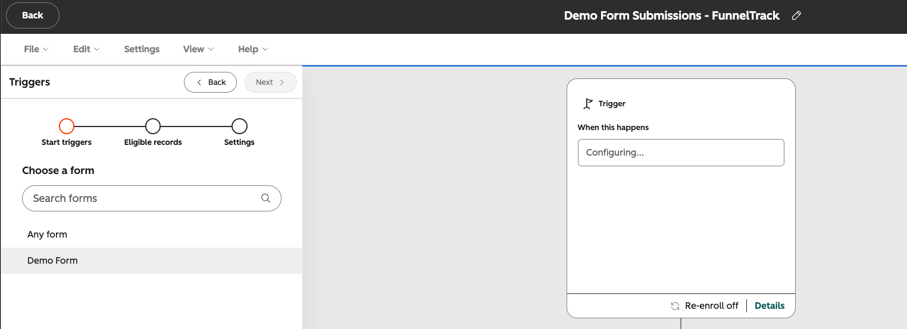This screenshot has height=329, width=907.
Task: Select the Eligible records step circle
Action: [153, 126]
